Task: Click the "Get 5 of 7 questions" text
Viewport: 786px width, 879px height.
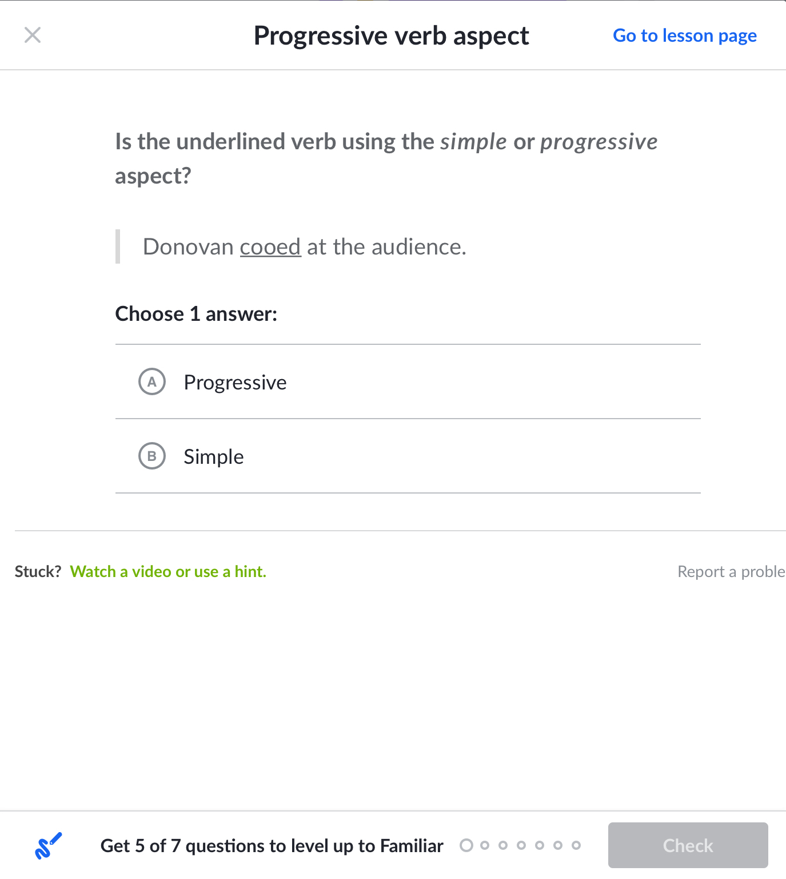Action: 272,845
